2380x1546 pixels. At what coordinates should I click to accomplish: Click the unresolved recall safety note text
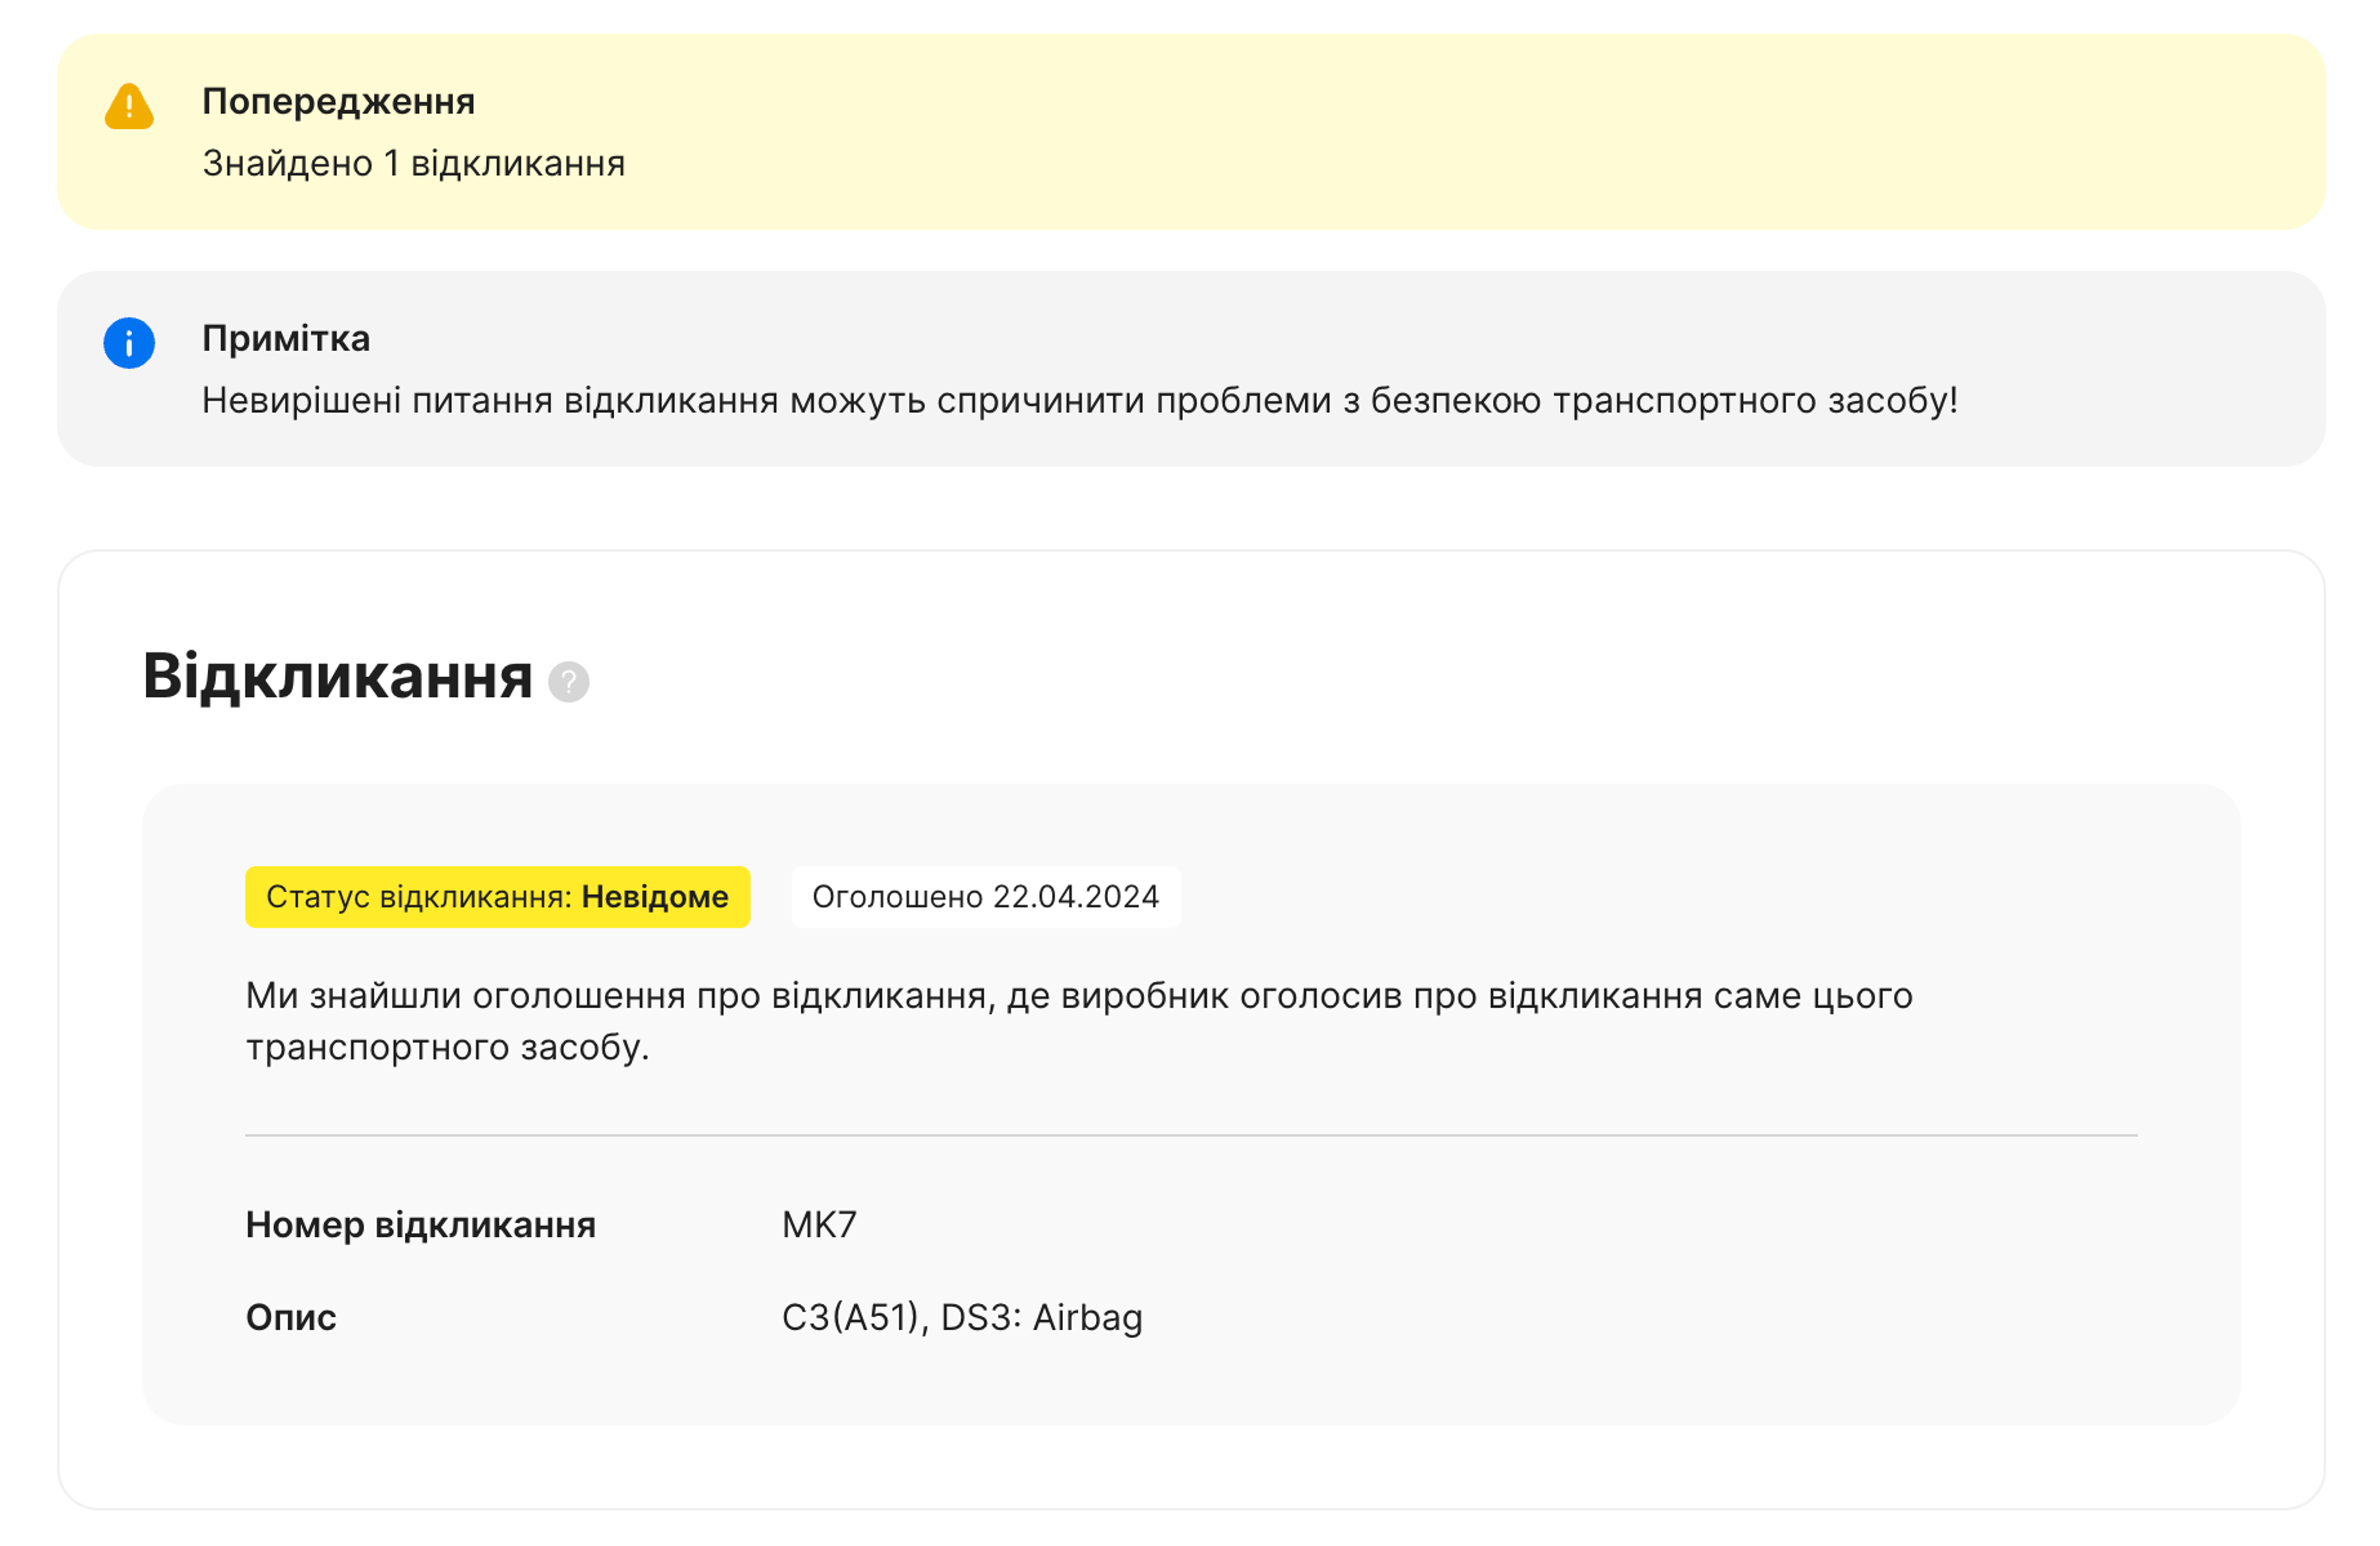tap(1079, 401)
